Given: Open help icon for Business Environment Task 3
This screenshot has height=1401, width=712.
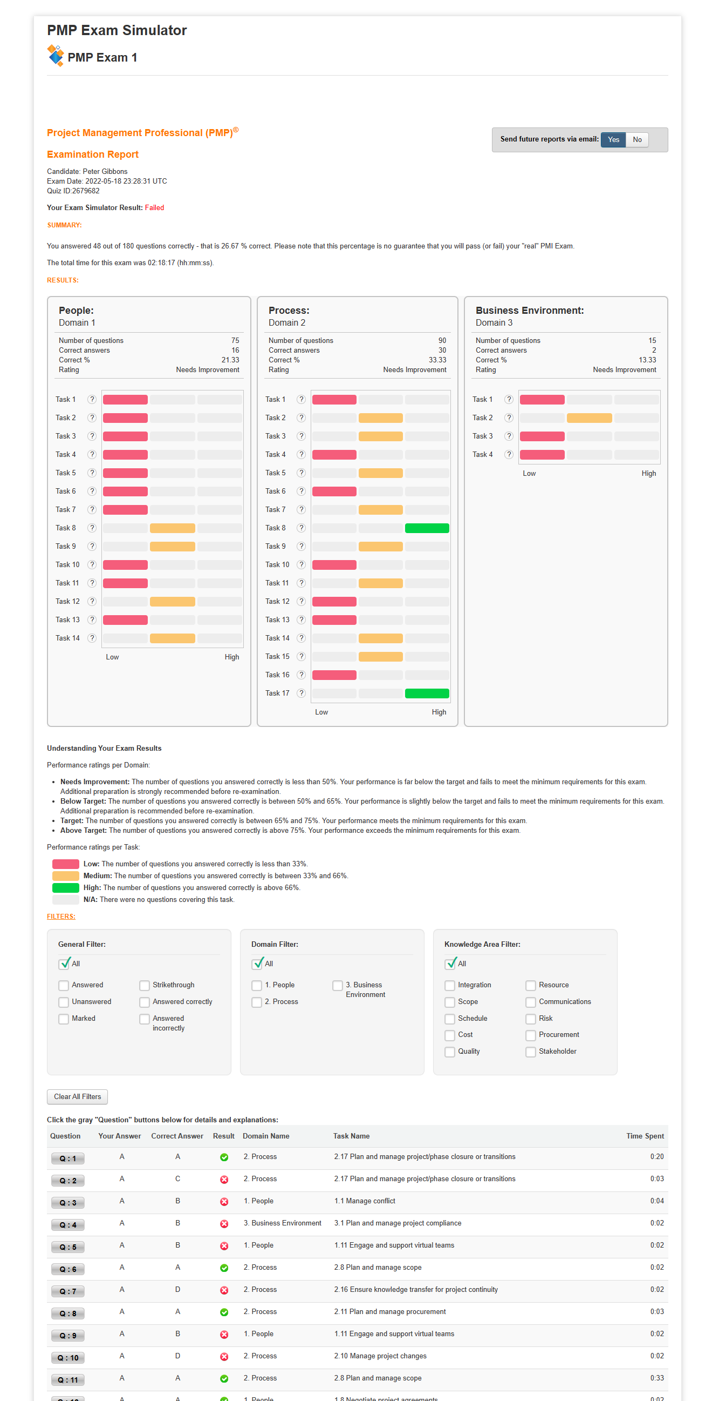Looking at the screenshot, I should [509, 436].
